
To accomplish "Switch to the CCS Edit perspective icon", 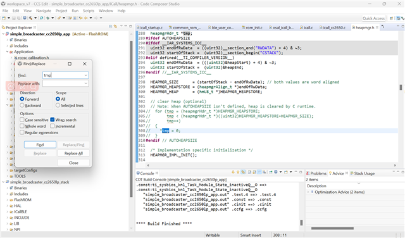I will [x=398, y=18].
